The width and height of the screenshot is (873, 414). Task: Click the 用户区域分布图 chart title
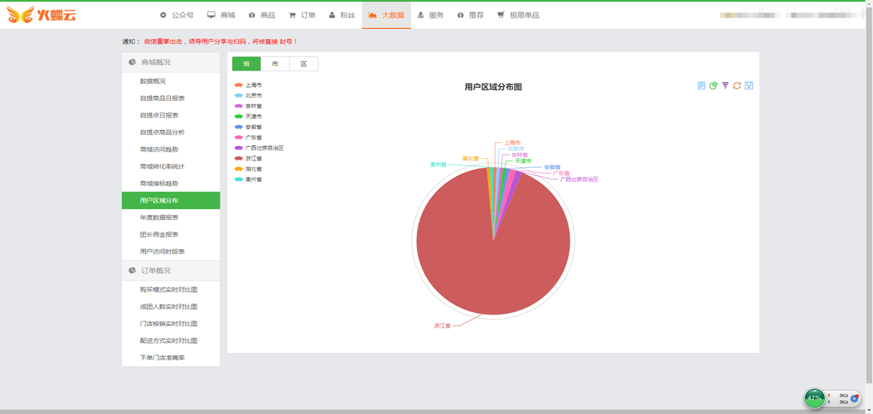coord(493,86)
